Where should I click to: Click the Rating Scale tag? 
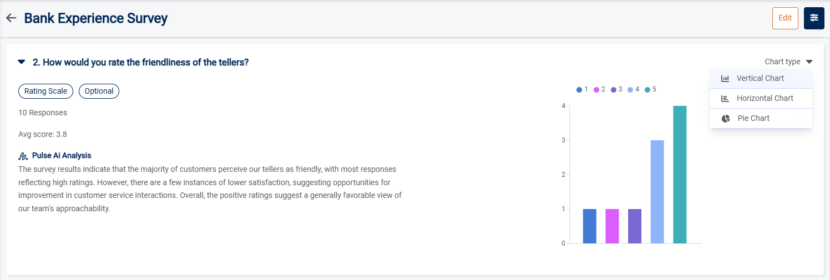(45, 91)
